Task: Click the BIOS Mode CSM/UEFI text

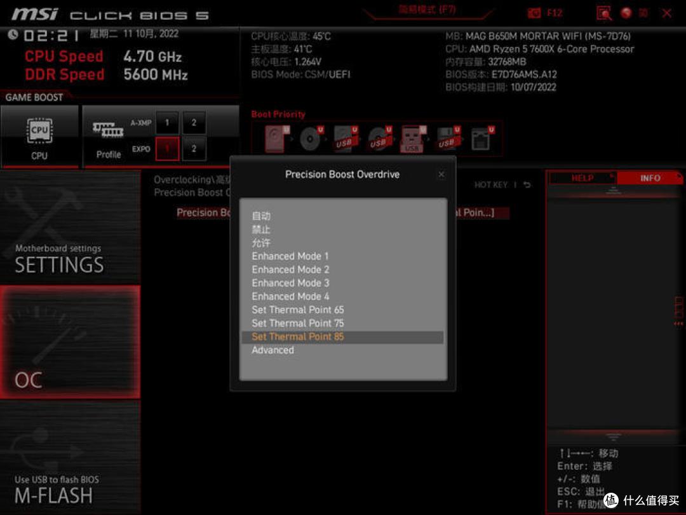Action: click(301, 74)
